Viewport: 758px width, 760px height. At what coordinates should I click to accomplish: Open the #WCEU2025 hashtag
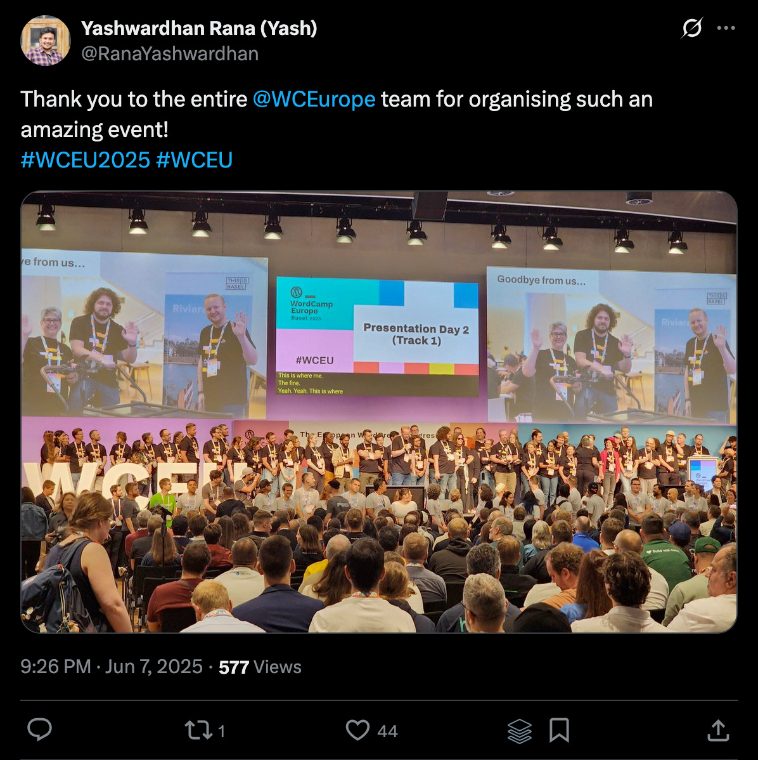coord(86,160)
